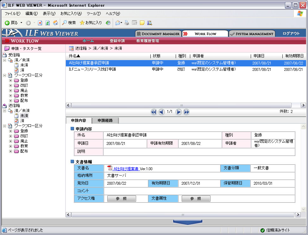Select the A社向け提案書承認申請 list row

185,63
